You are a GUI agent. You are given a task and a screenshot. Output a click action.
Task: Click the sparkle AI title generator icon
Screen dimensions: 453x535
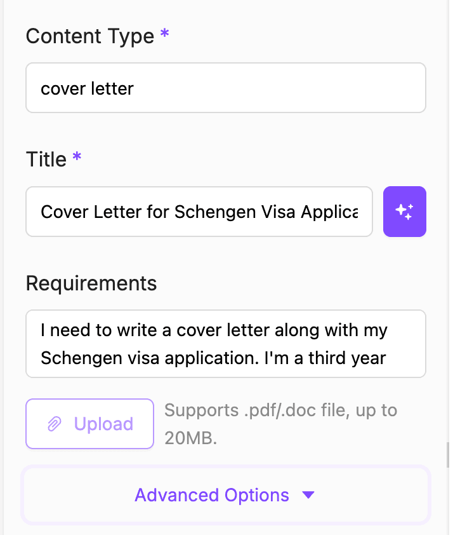[x=404, y=212]
